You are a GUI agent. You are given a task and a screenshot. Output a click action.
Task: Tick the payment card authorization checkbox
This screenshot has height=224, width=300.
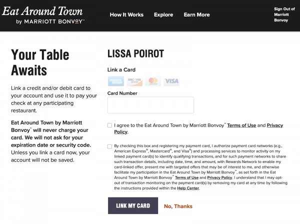point(109,146)
